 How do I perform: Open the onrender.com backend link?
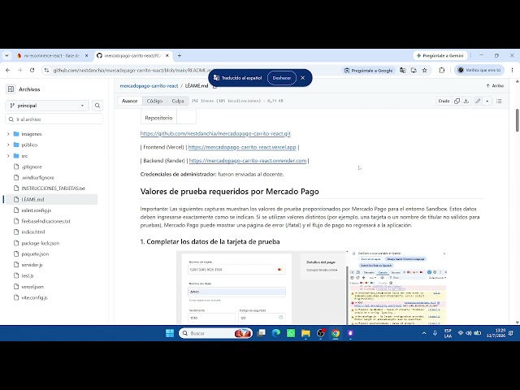[x=248, y=161]
